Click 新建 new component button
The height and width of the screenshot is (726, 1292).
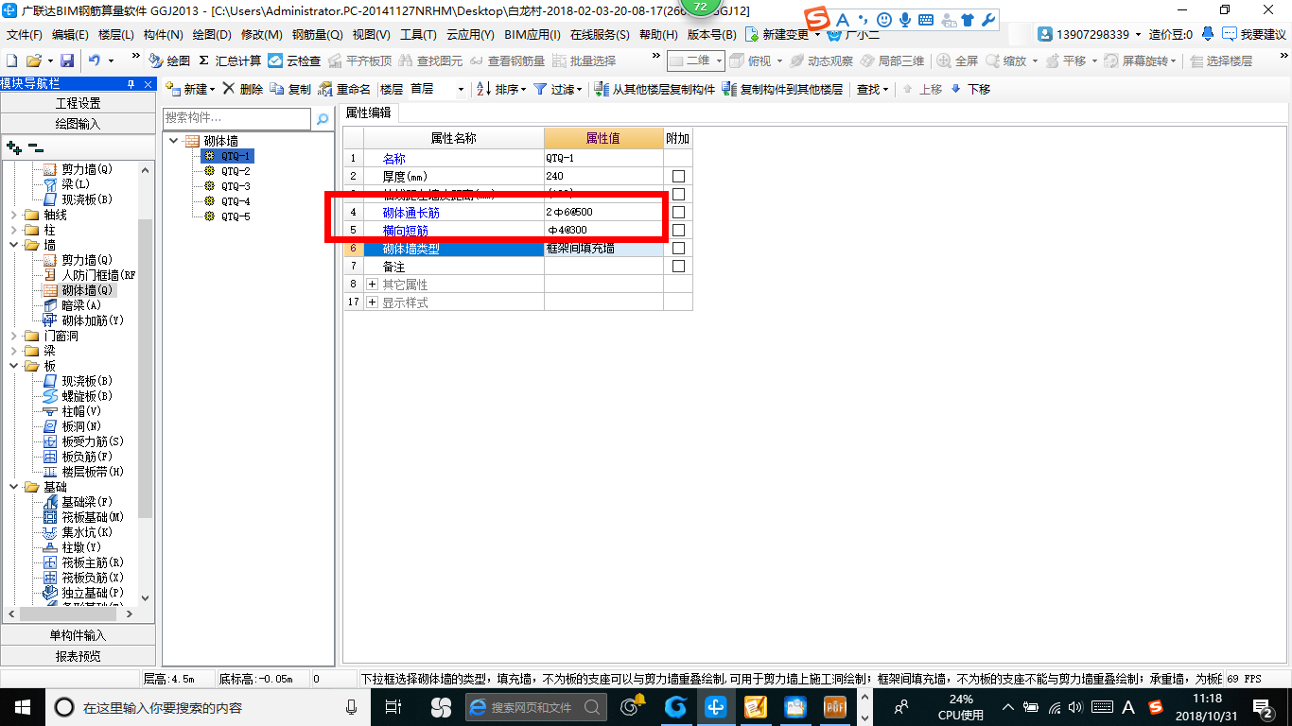[x=190, y=89]
